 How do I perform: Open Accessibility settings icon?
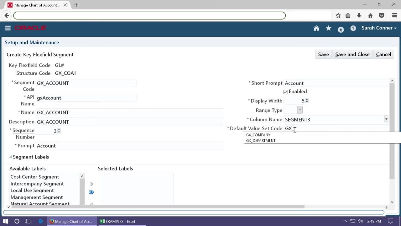click(x=341, y=30)
